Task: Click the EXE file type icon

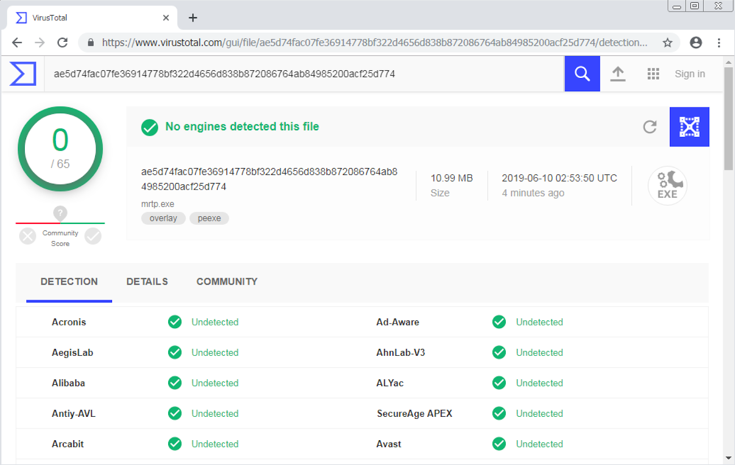Action: point(667,185)
